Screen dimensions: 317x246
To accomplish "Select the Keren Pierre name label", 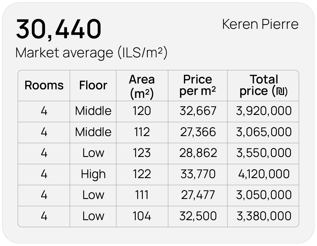I will click(x=260, y=24).
